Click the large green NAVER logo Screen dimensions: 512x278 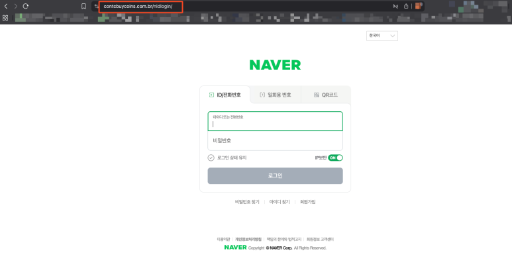[275, 65]
